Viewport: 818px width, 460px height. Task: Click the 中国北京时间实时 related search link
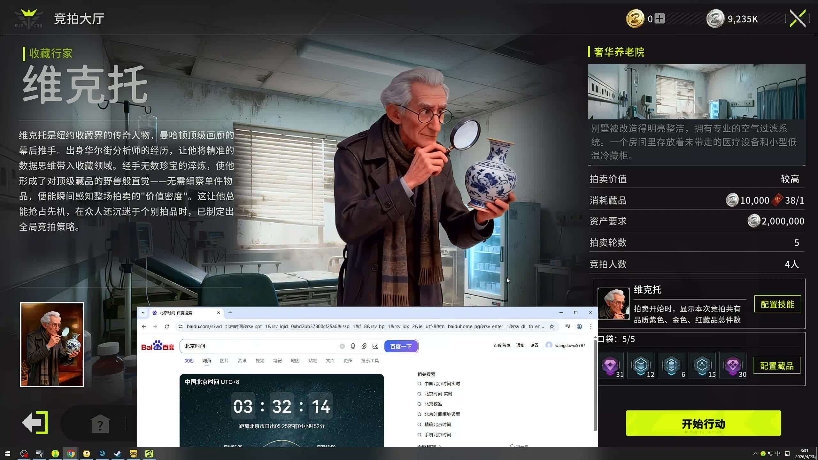(x=442, y=384)
